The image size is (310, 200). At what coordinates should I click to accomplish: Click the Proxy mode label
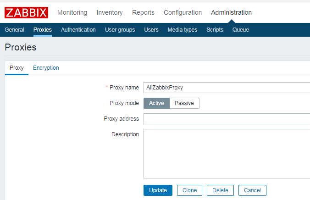tap(124, 103)
